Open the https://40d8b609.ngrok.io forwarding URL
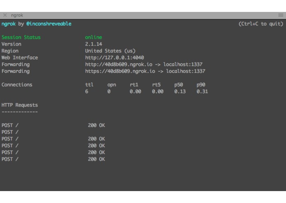 120,71
